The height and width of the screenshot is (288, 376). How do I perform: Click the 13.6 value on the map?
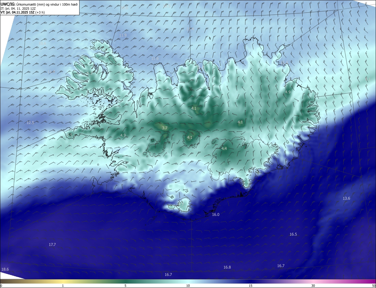[346, 198]
